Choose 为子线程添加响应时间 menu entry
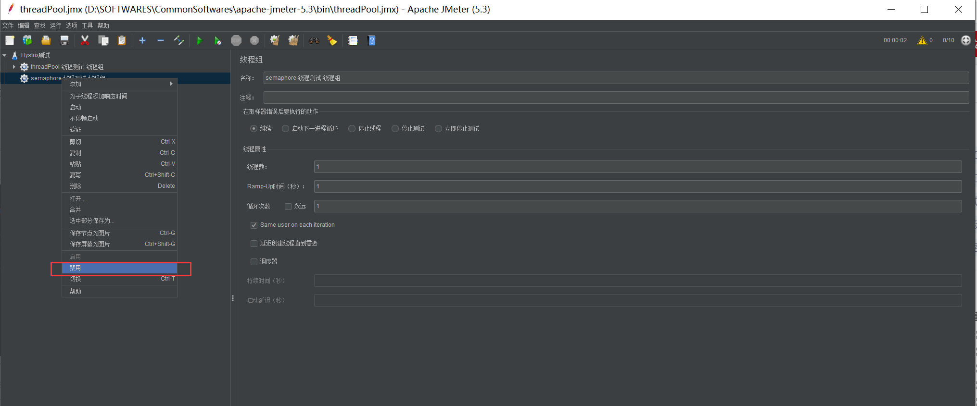Screen dimensions: 977x406 (x=120, y=96)
